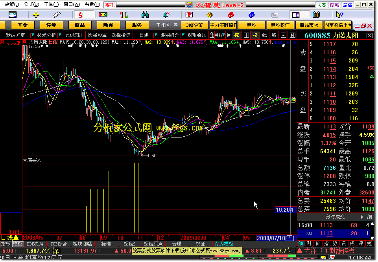Click the books library toolbar icon
Image resolution: width=378 pixels, height=262 pixels.
click(316, 15)
